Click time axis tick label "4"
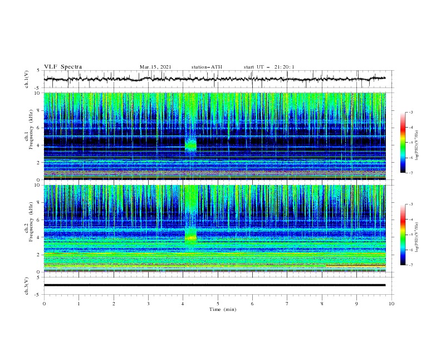The image size is (441, 341). pyautogui.click(x=183, y=304)
